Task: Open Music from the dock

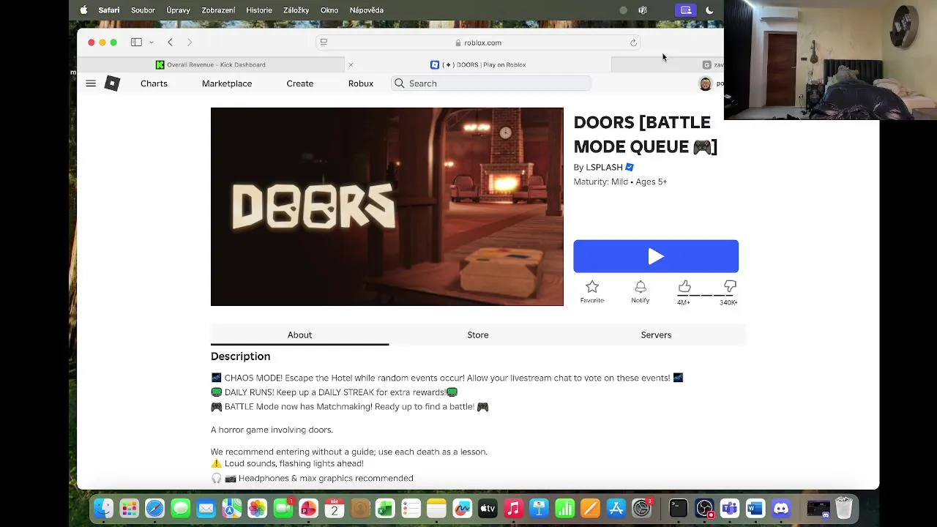Action: click(x=513, y=508)
